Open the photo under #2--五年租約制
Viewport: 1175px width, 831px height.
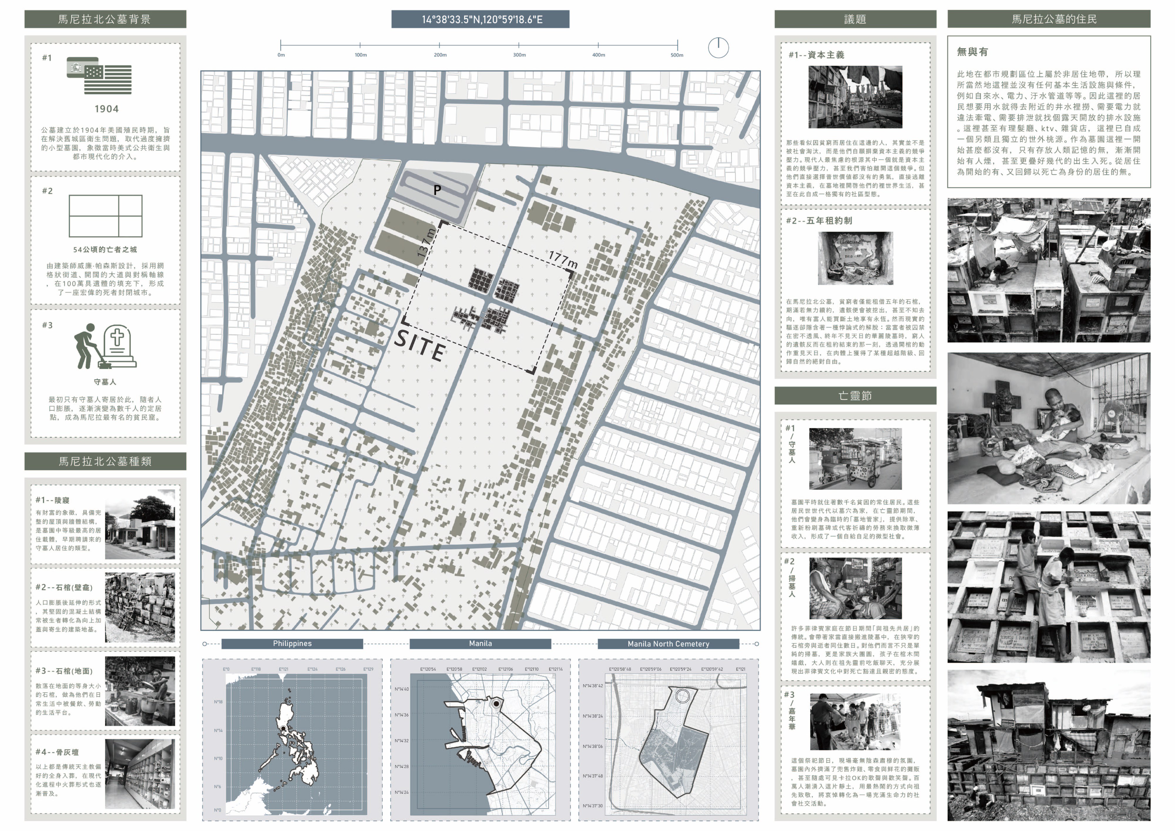[855, 258]
